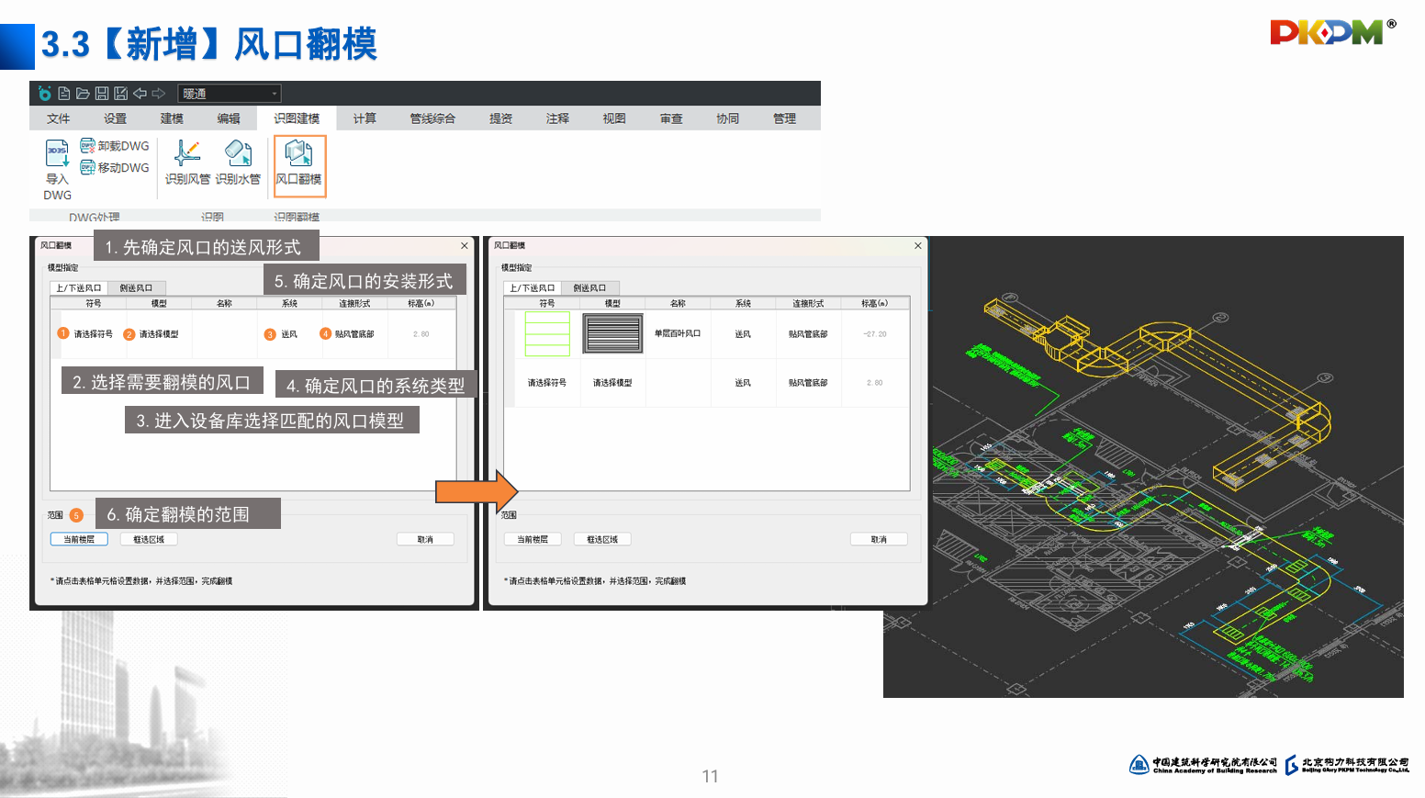Image resolution: width=1425 pixels, height=798 pixels.
Task: Select 上/下送风口 tab in the annotated dialog
Action: point(79,288)
